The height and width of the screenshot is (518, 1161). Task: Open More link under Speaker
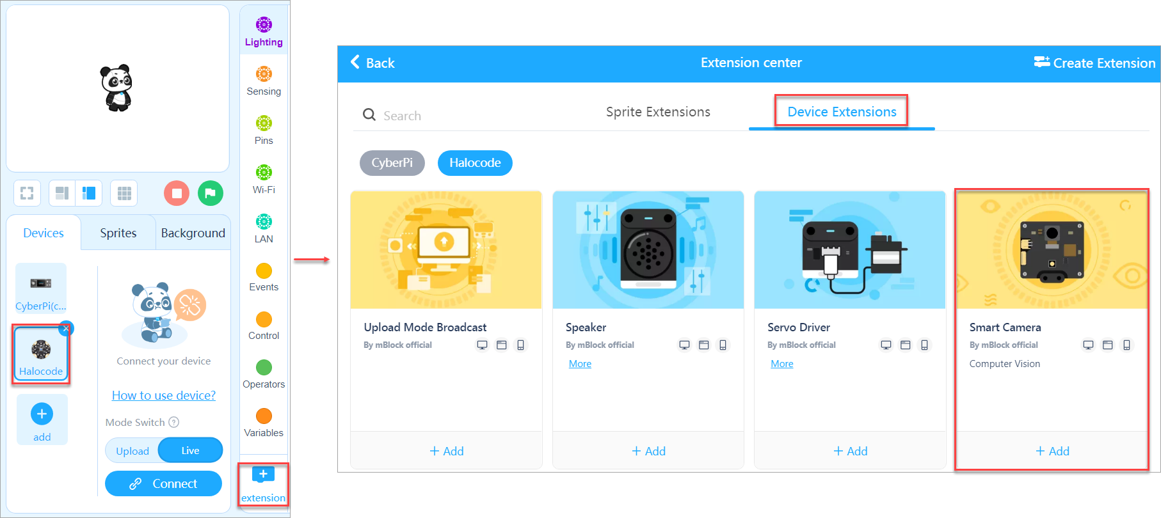(580, 364)
